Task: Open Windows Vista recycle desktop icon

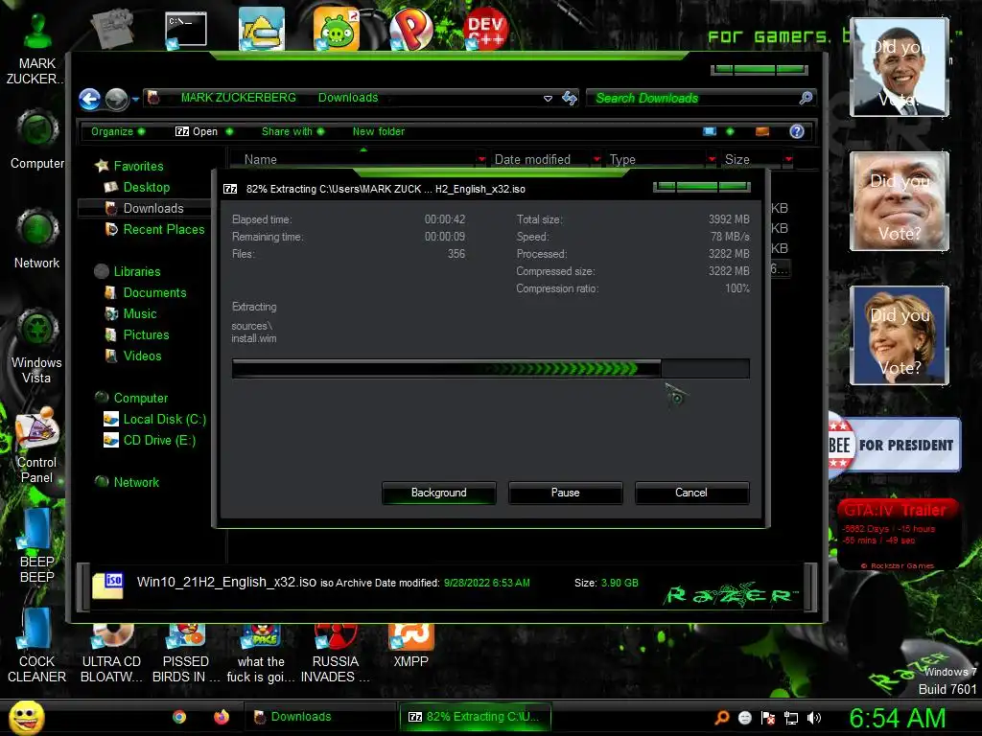Action: point(37,346)
